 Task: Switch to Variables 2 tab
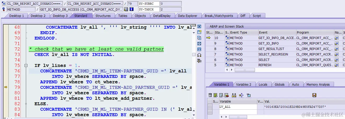pyautogui.click(x=244, y=84)
